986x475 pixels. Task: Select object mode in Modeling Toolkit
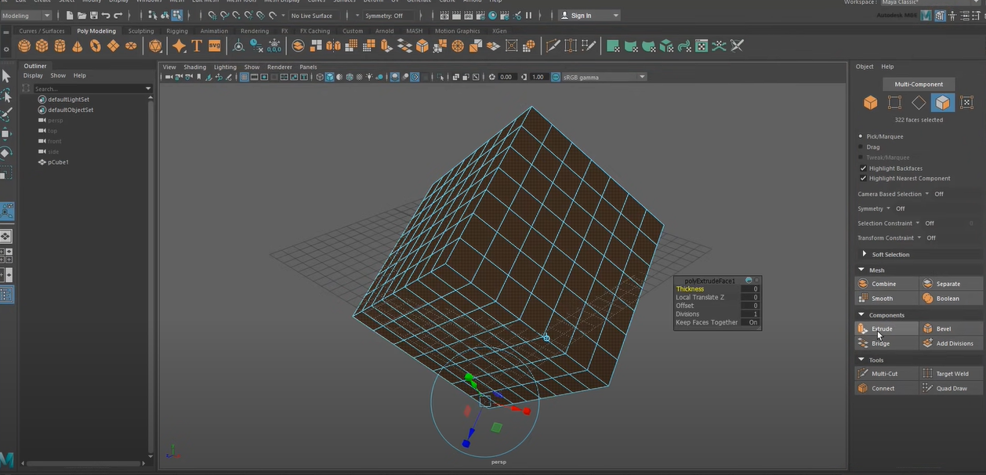coord(870,103)
